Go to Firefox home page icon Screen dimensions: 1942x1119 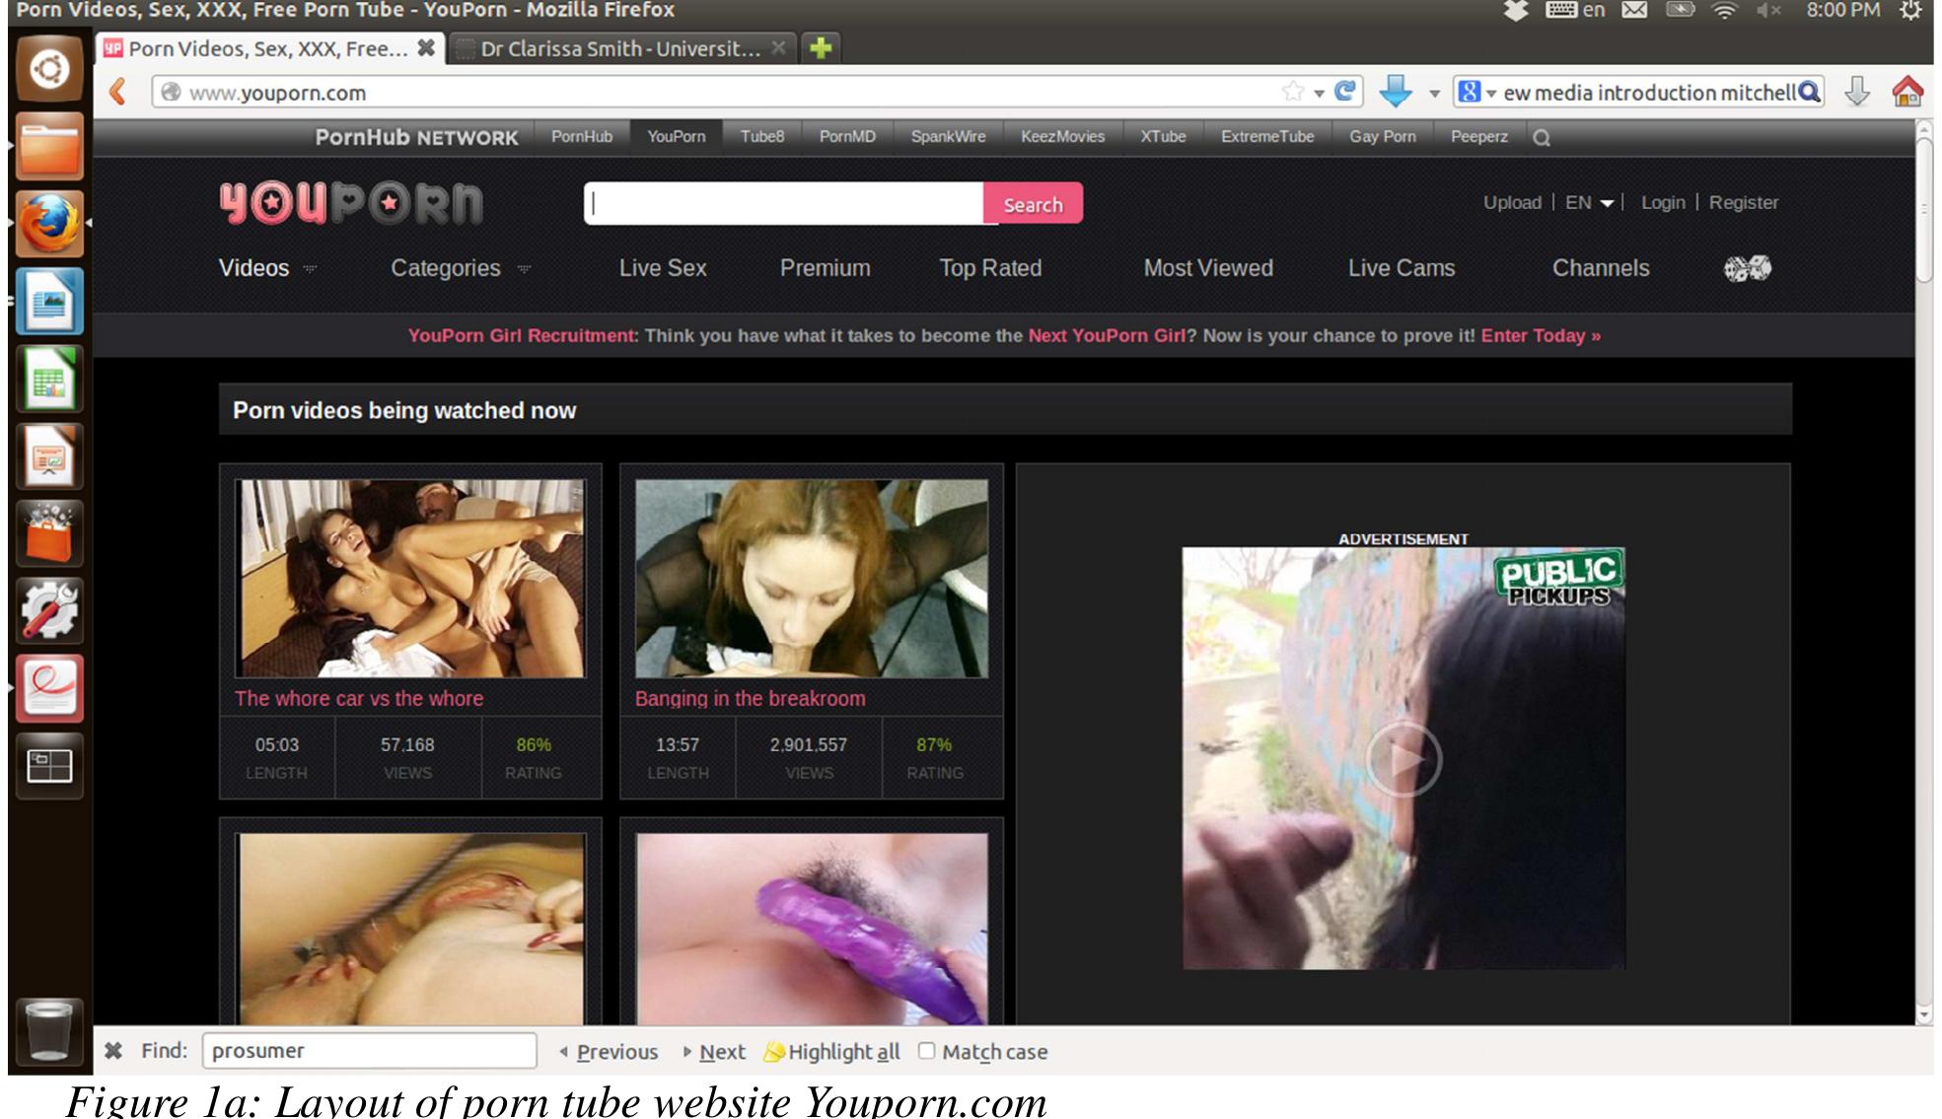[1907, 92]
